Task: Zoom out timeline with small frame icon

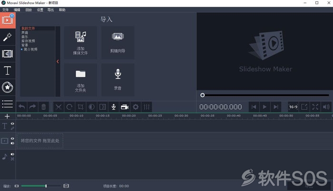Action: (17, 186)
